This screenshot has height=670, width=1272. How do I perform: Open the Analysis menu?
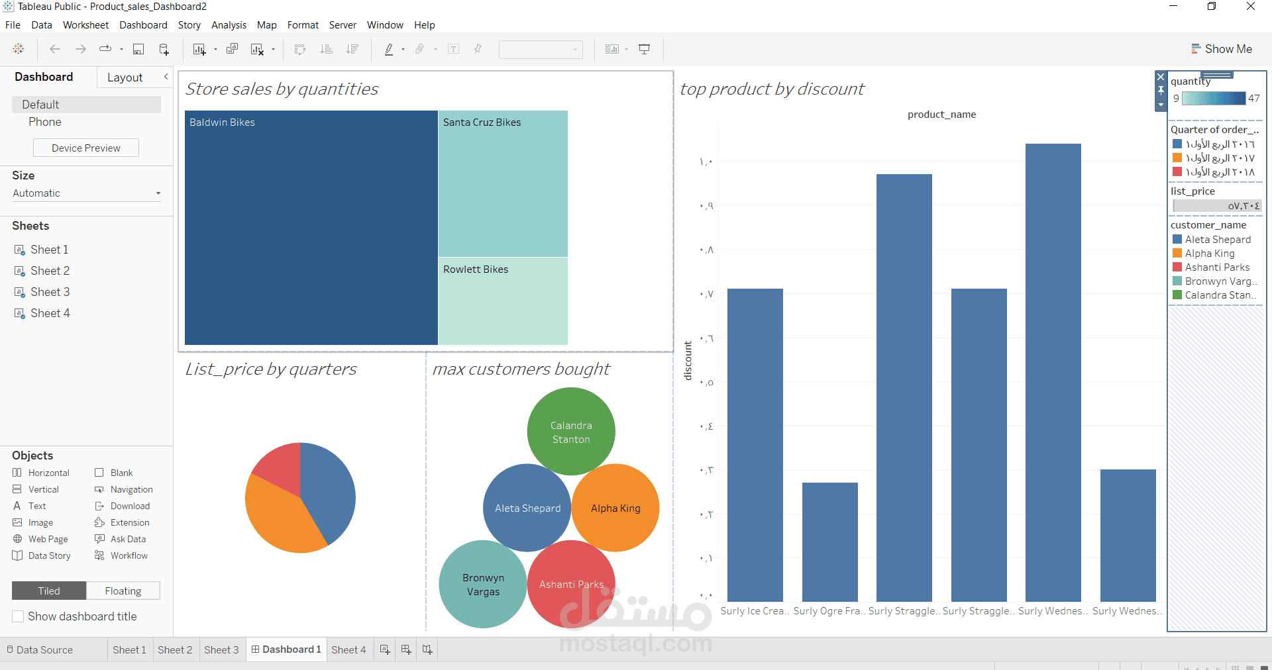(x=229, y=25)
